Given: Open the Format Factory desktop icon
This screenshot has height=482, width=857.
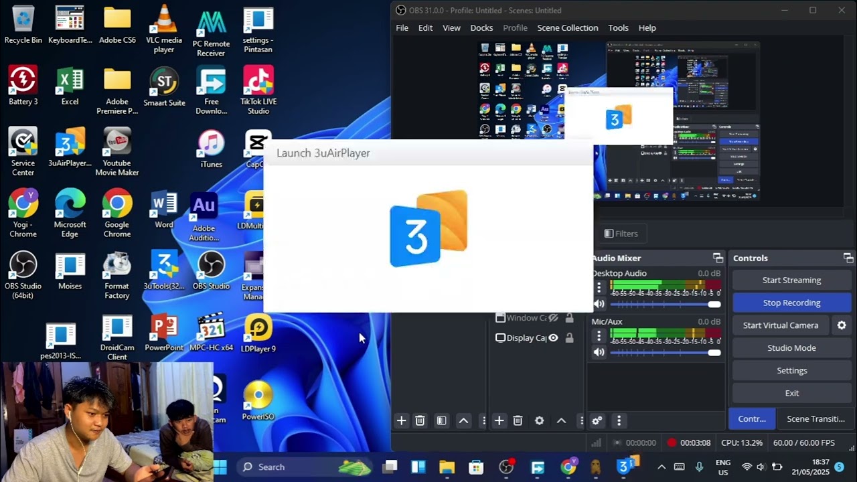Looking at the screenshot, I should pyautogui.click(x=117, y=275).
